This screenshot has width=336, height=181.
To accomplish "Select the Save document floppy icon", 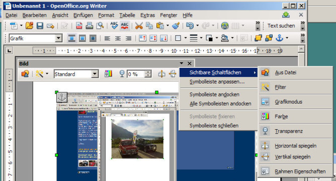I will point(40,26).
